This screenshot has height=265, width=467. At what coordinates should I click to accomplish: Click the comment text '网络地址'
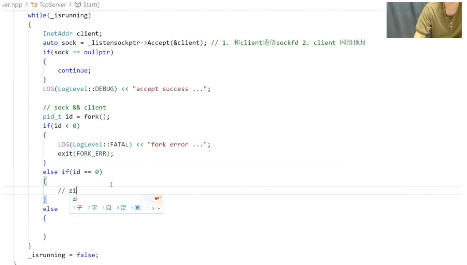point(353,43)
